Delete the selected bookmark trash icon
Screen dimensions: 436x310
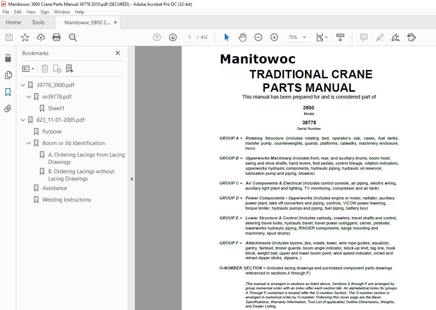coord(45,69)
